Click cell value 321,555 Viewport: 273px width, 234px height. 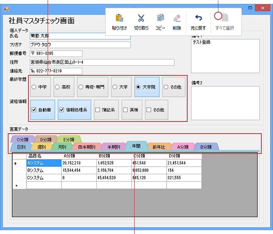click(x=184, y=178)
